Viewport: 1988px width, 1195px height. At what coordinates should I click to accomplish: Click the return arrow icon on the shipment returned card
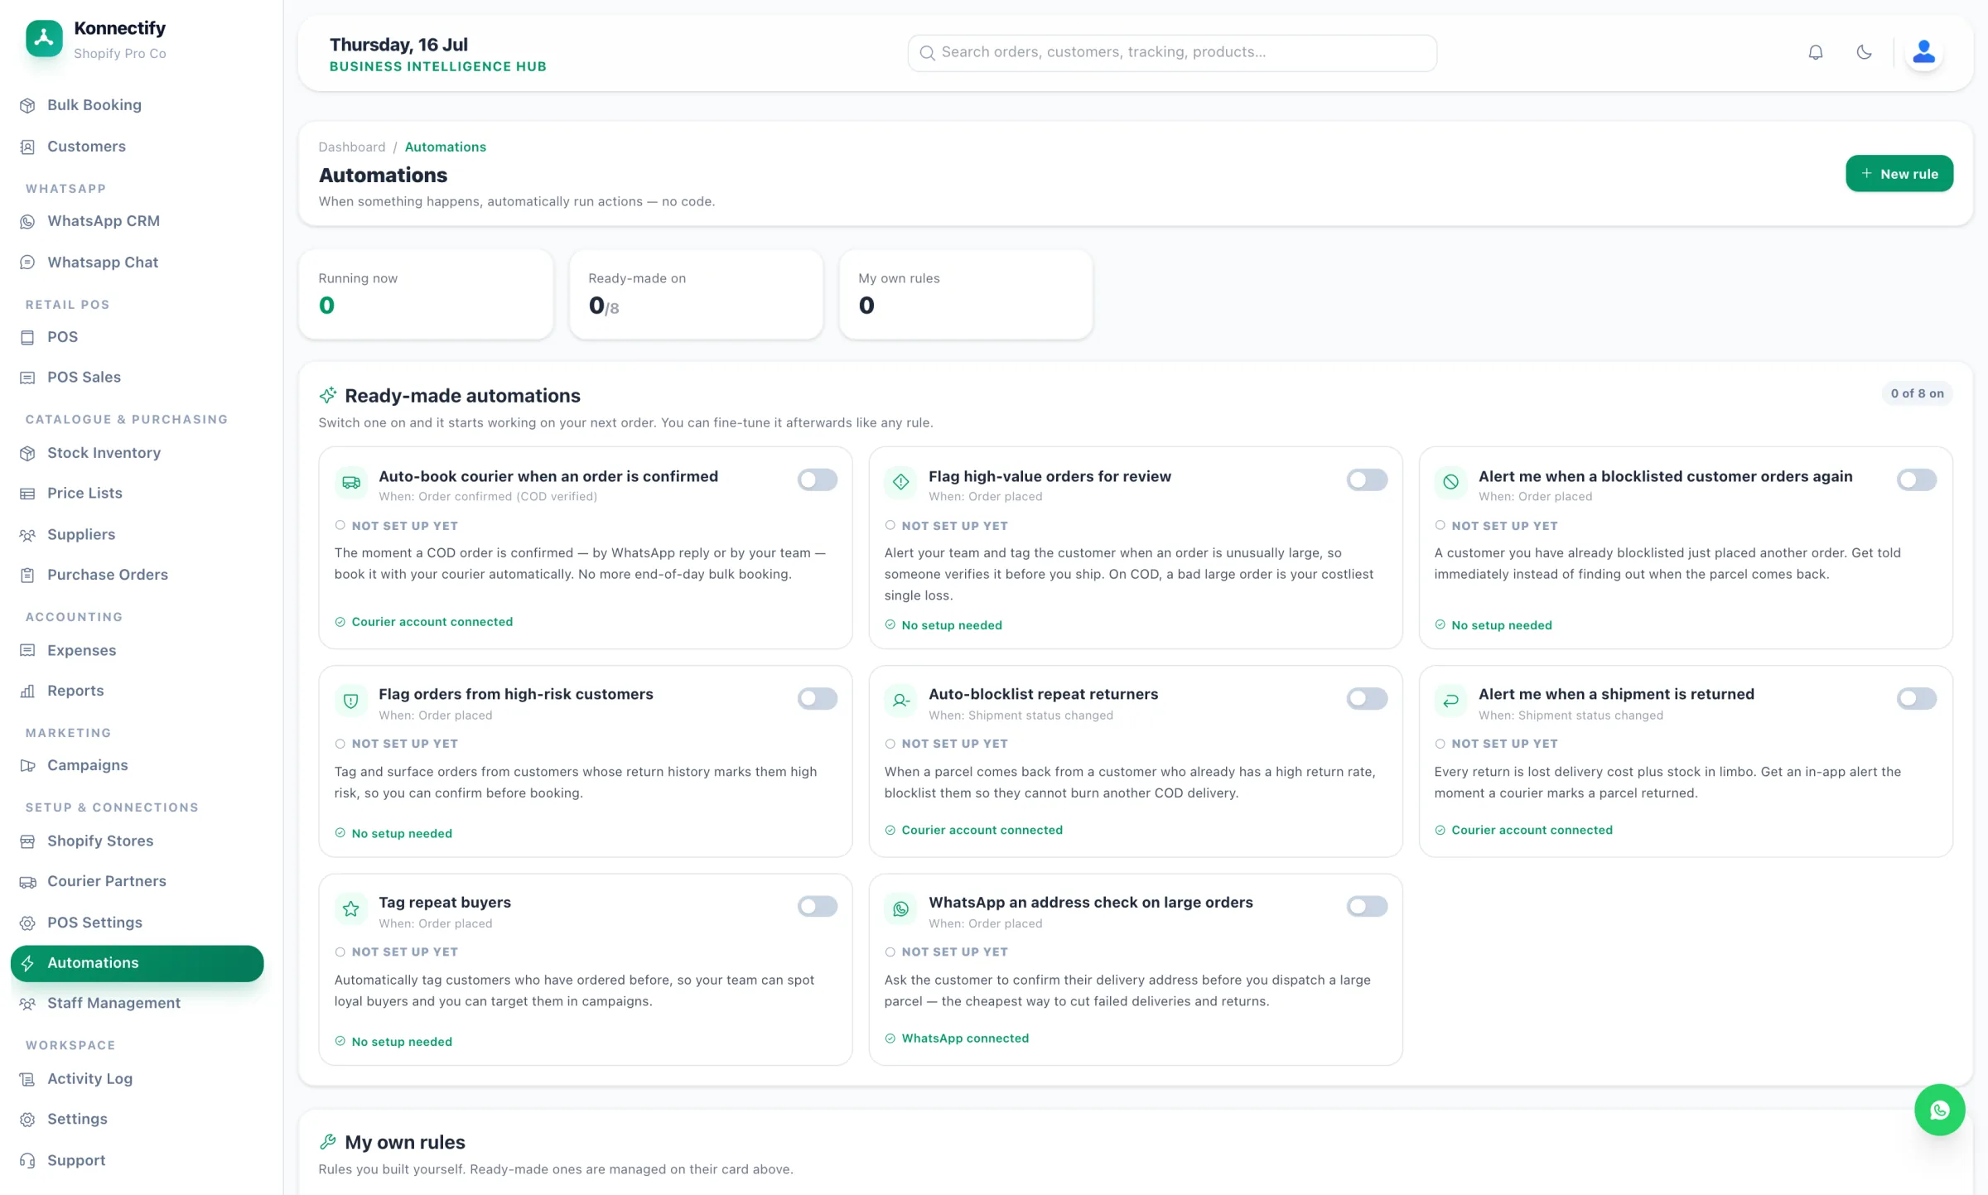[1450, 701]
